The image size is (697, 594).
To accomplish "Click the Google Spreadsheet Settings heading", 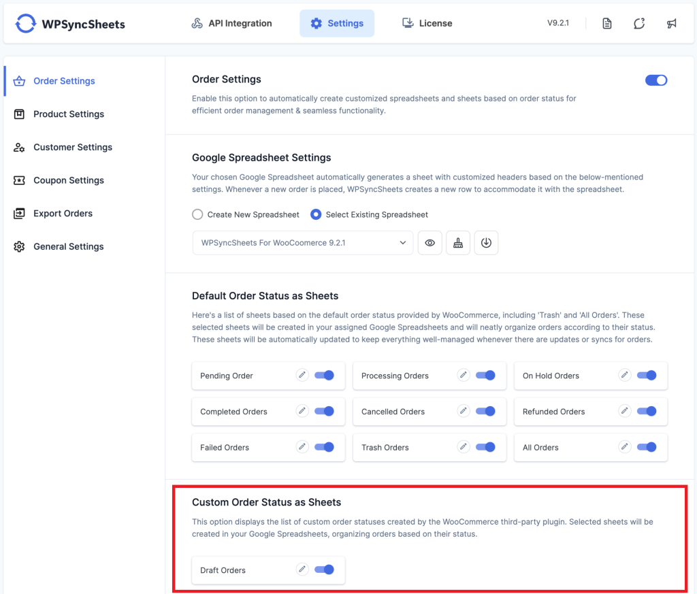I will click(x=261, y=158).
